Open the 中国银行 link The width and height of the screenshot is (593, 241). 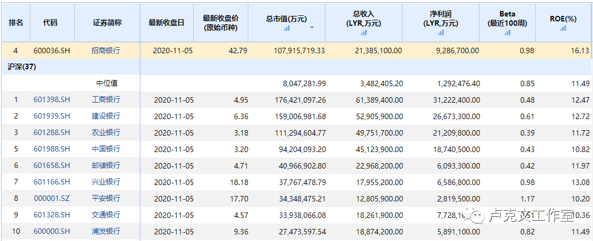click(x=106, y=149)
